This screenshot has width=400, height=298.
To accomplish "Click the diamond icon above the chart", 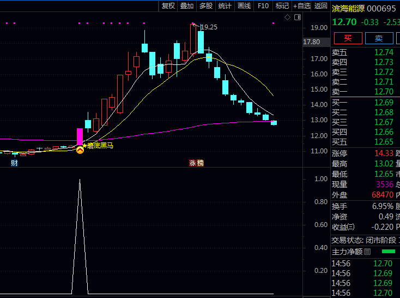I will tap(288, 17).
